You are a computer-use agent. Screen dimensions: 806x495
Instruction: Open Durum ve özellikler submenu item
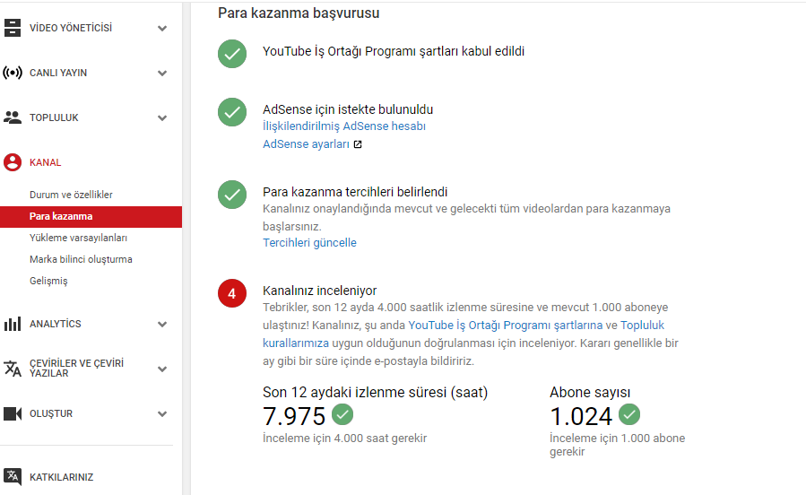coord(71,195)
